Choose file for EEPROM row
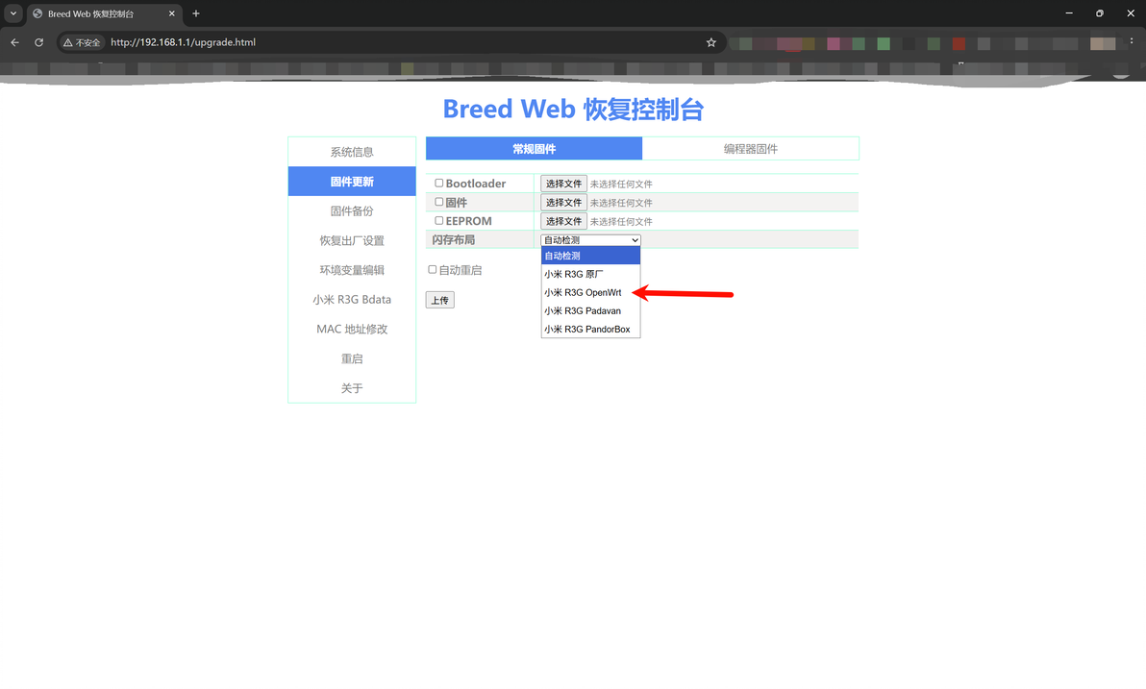 [x=563, y=221]
